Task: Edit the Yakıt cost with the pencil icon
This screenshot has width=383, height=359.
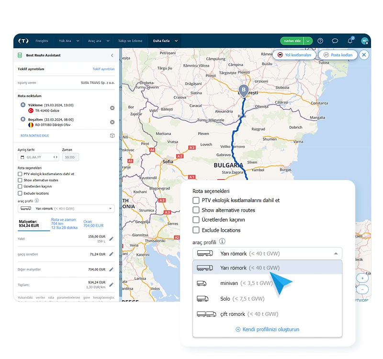Action: coord(112,238)
